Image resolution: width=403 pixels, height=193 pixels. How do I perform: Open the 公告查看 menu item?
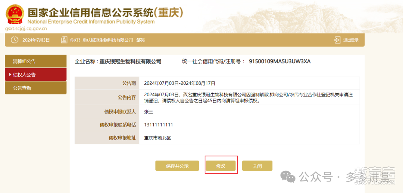pyautogui.click(x=36, y=88)
